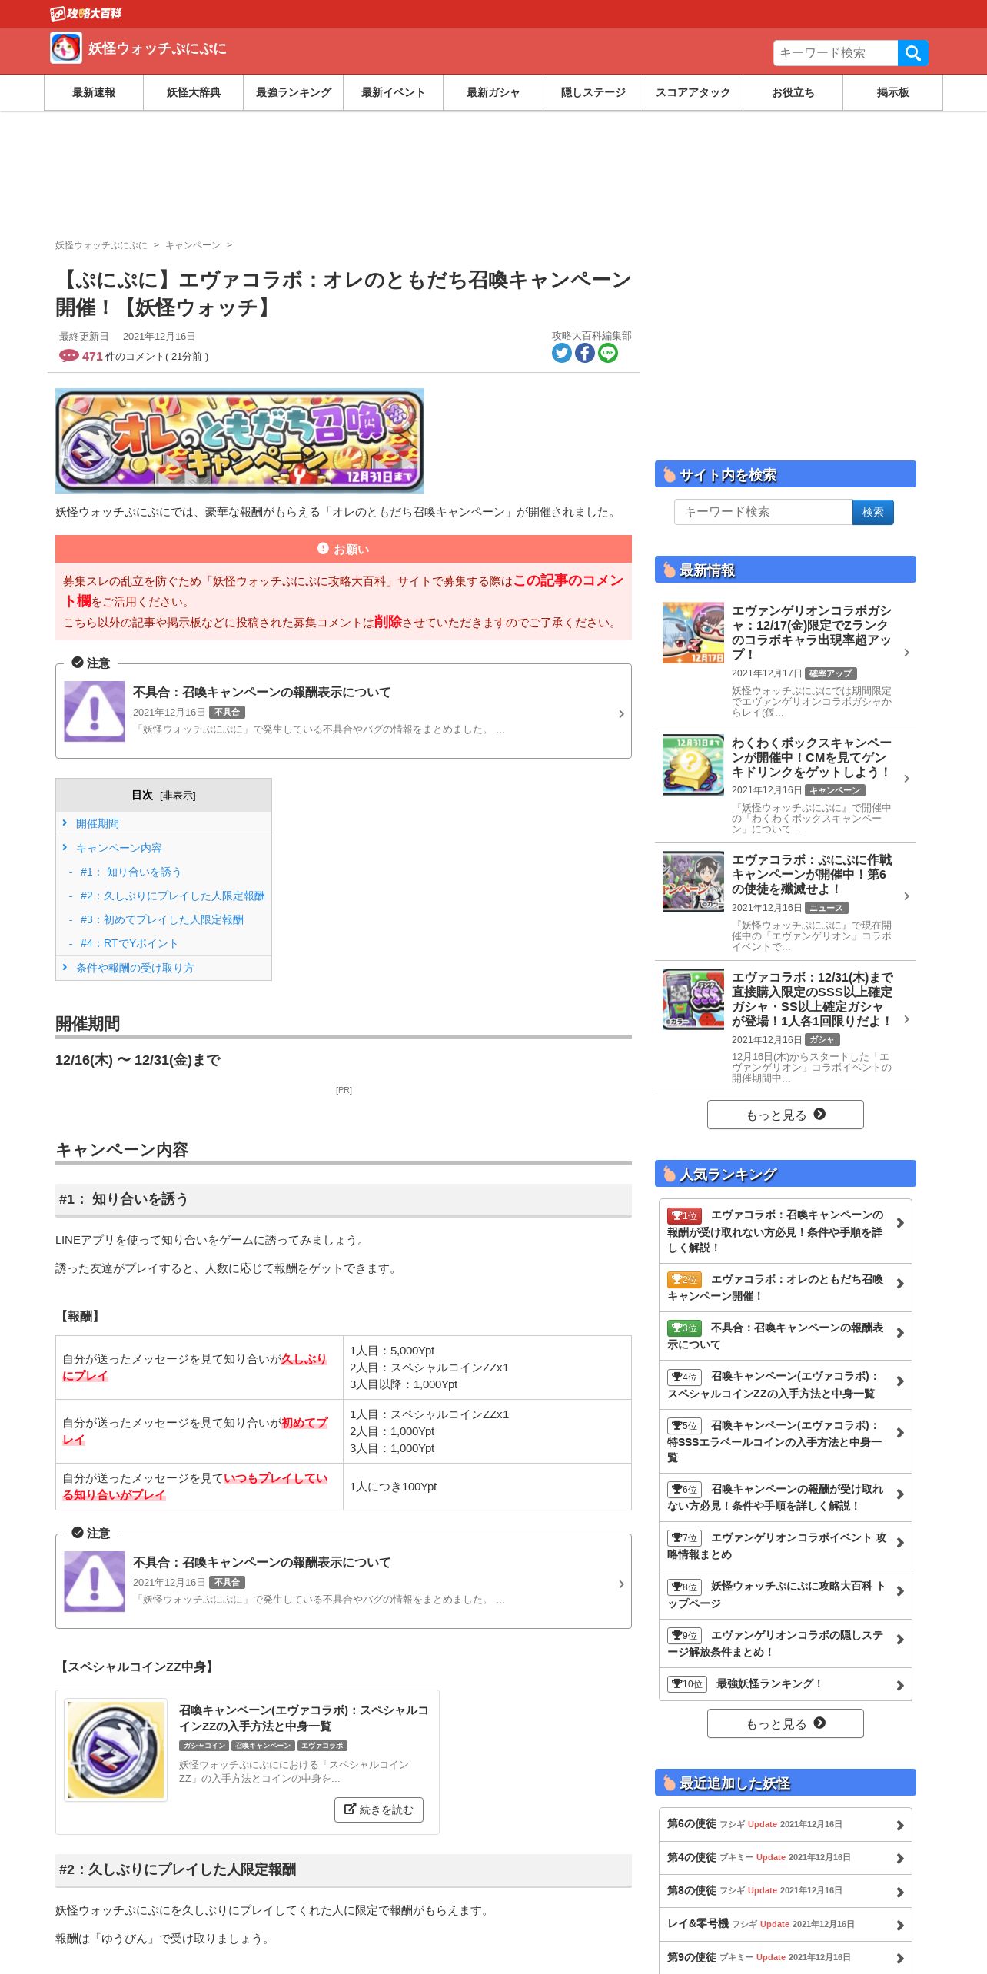Toggle table of contents 非表示
This screenshot has height=1974, width=987.
(178, 796)
